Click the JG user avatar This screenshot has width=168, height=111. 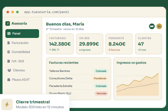click(159, 26)
